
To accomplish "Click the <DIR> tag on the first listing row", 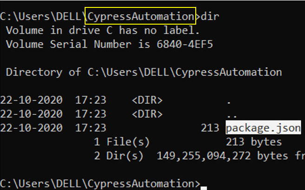I will (147, 100).
